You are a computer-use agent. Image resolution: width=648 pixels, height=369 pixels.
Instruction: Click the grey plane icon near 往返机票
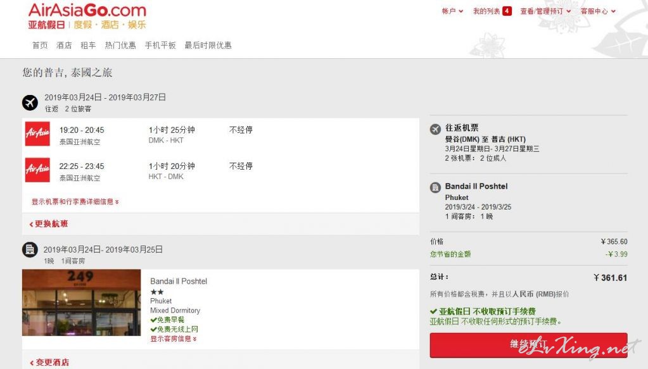436,129
